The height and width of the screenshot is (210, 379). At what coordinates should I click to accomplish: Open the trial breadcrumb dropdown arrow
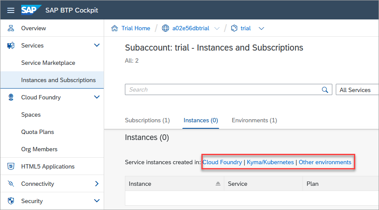pos(261,29)
